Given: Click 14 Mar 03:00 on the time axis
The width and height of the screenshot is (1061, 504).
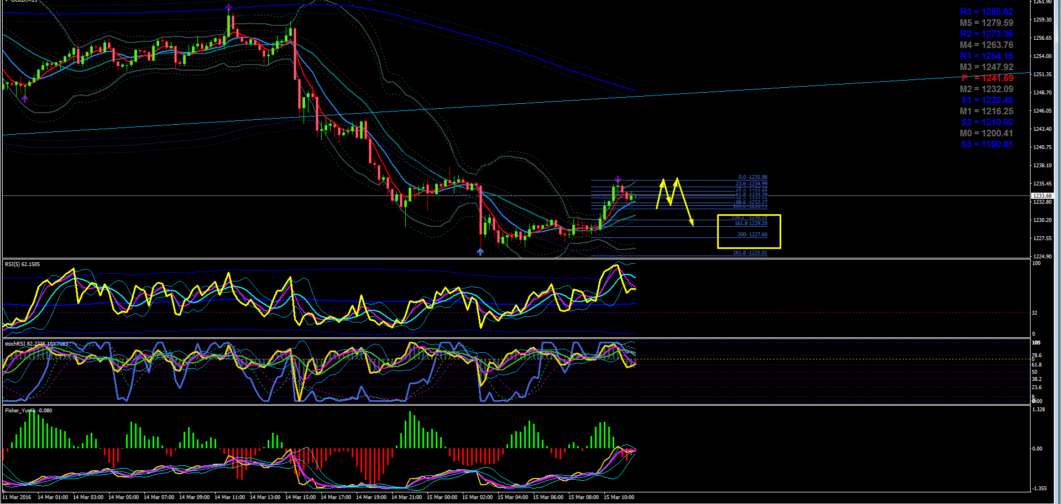Looking at the screenshot, I should (x=88, y=497).
